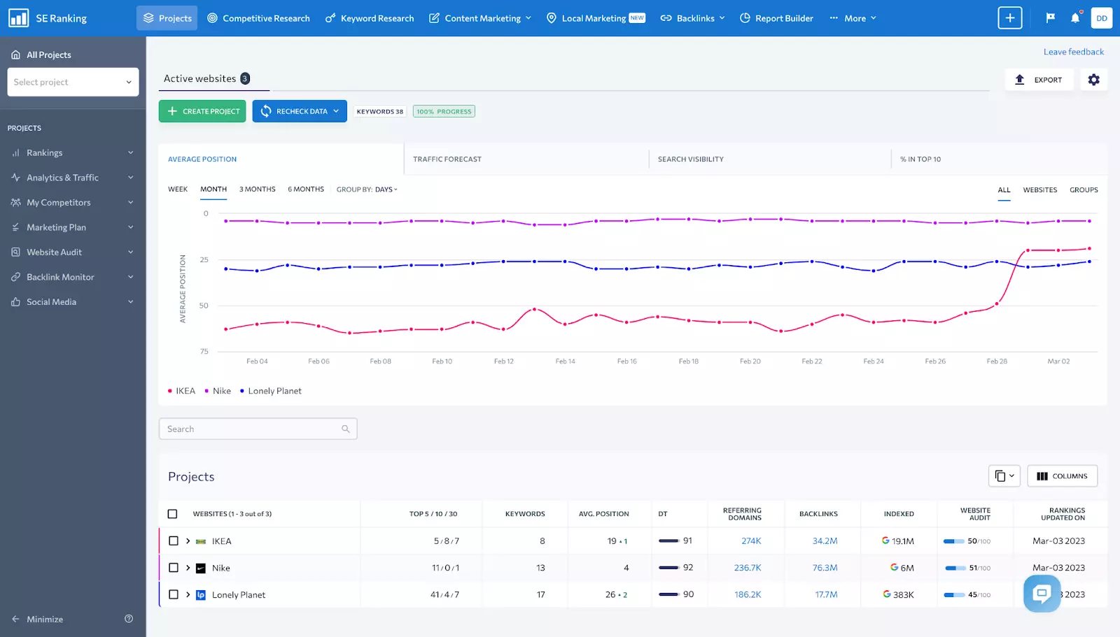
Task: Click the Export button
Action: (1039, 80)
